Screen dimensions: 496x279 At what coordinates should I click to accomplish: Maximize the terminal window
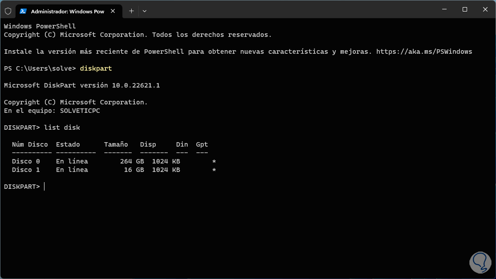click(x=465, y=9)
